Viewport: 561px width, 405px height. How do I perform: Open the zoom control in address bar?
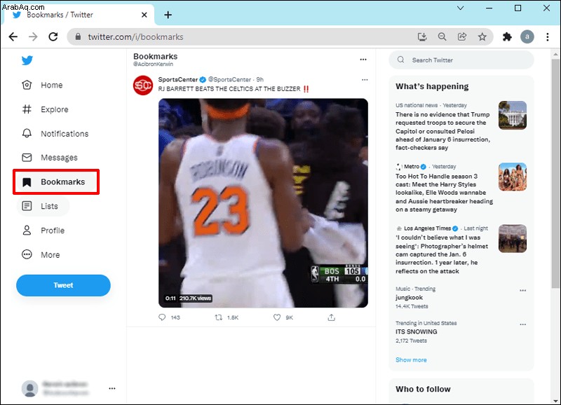(442, 36)
